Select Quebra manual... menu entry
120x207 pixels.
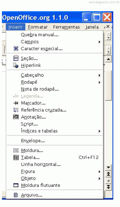55,35
